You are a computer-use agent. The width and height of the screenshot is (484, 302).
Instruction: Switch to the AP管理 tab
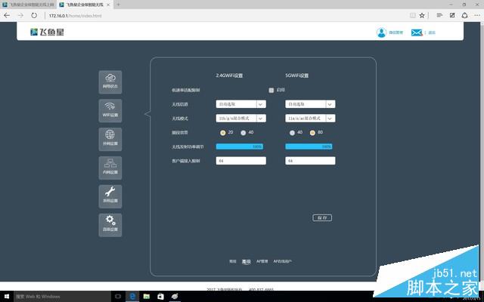point(262,261)
